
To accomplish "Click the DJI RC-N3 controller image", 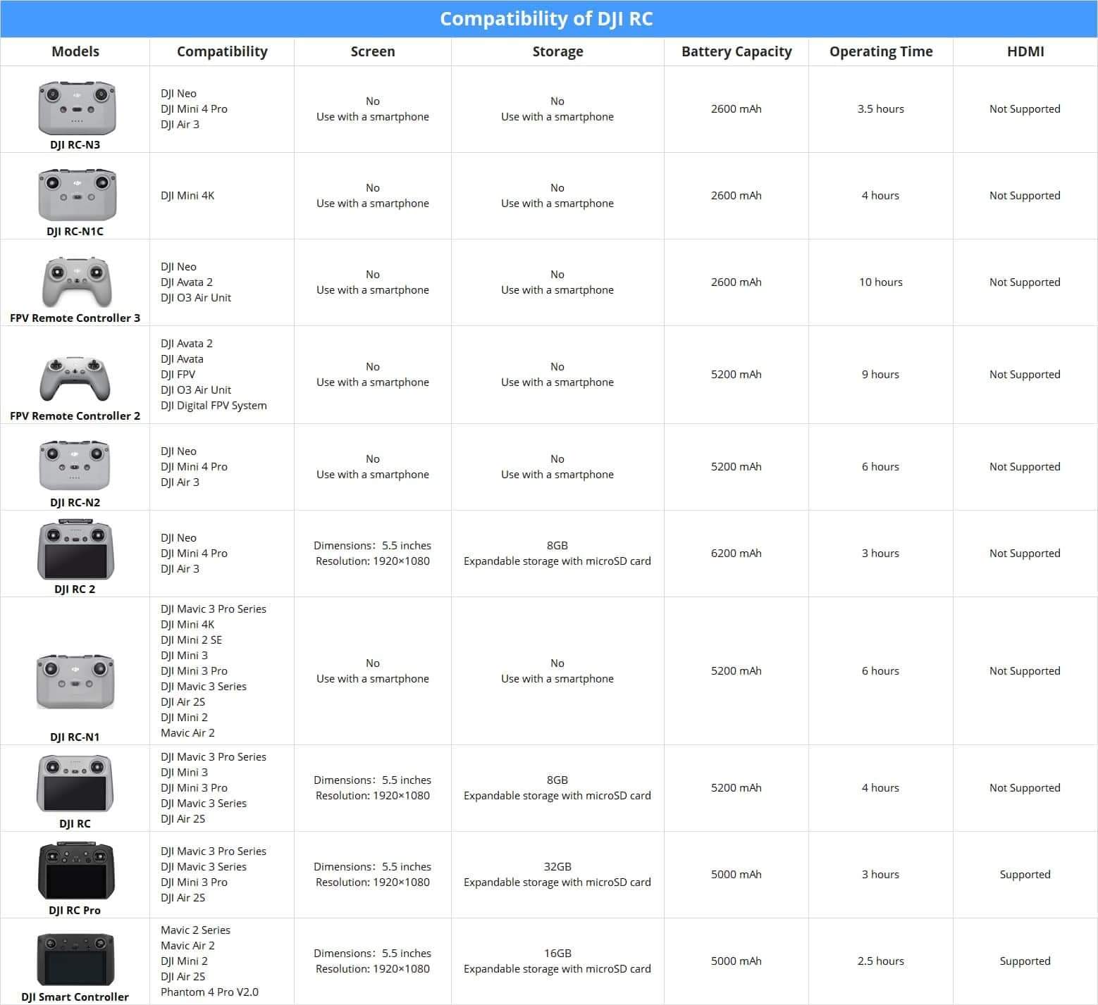I will tap(76, 108).
